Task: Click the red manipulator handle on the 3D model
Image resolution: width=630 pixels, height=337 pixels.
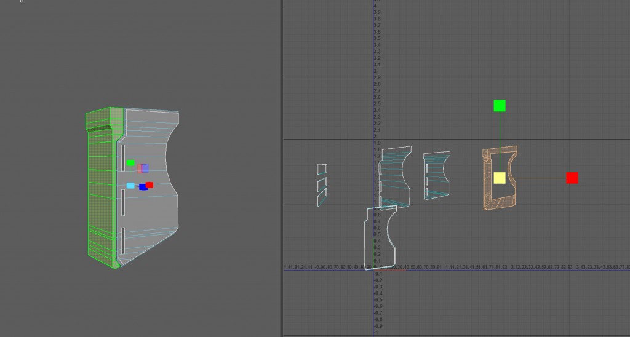Action: point(150,184)
